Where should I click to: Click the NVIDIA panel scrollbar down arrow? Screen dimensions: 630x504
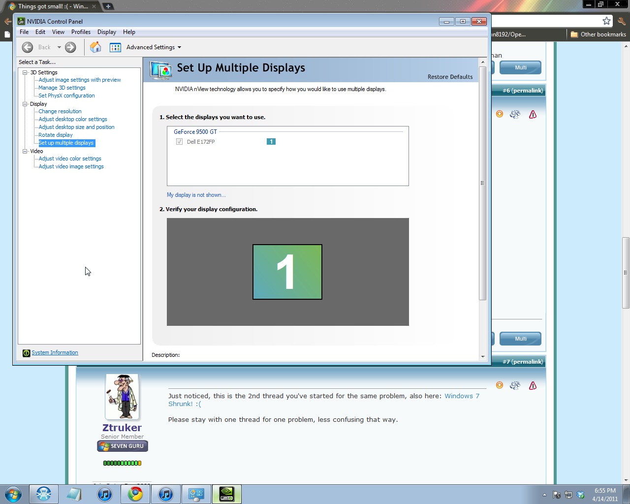coord(482,356)
